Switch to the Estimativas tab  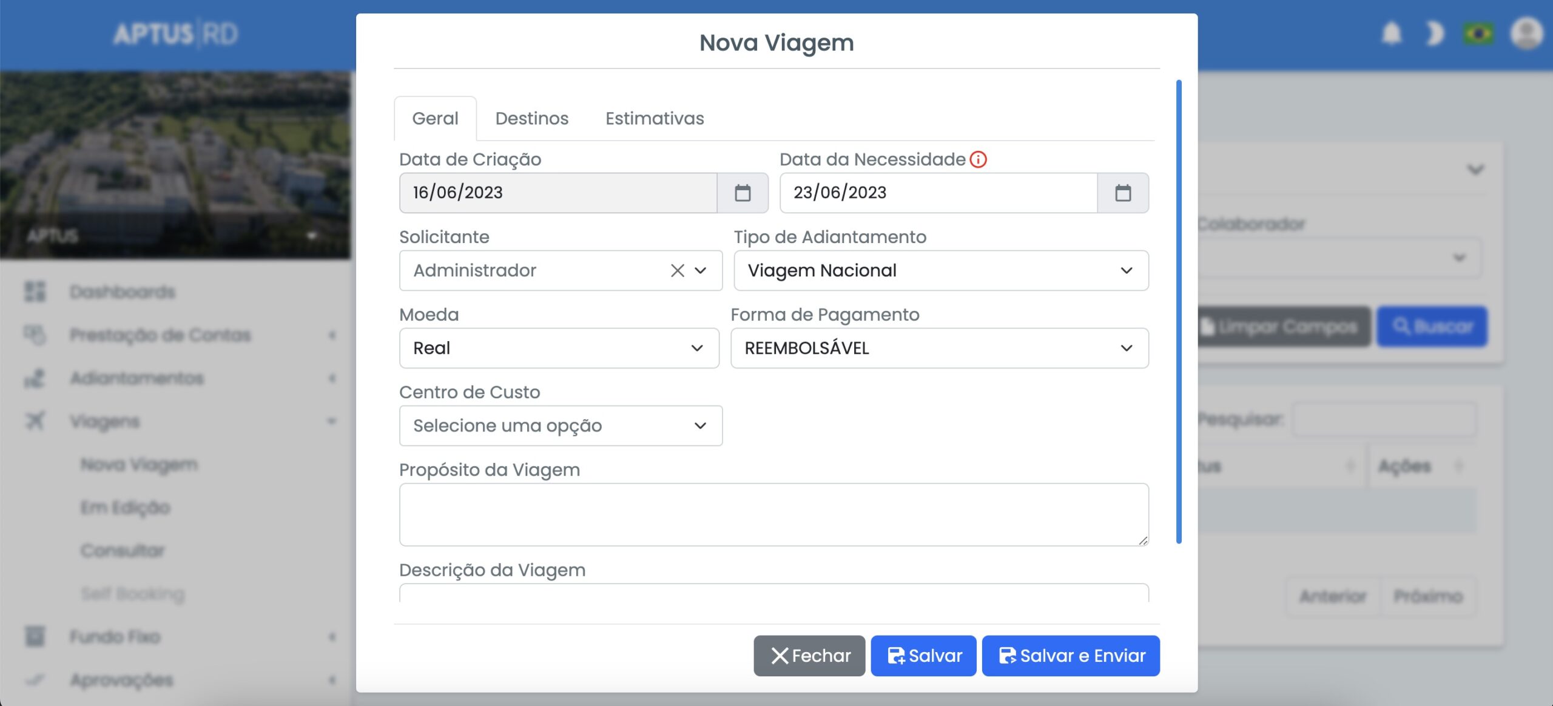click(x=655, y=118)
